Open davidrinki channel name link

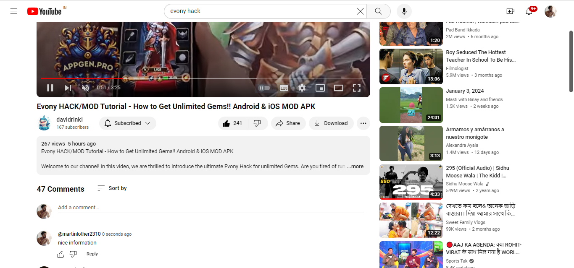tap(69, 120)
